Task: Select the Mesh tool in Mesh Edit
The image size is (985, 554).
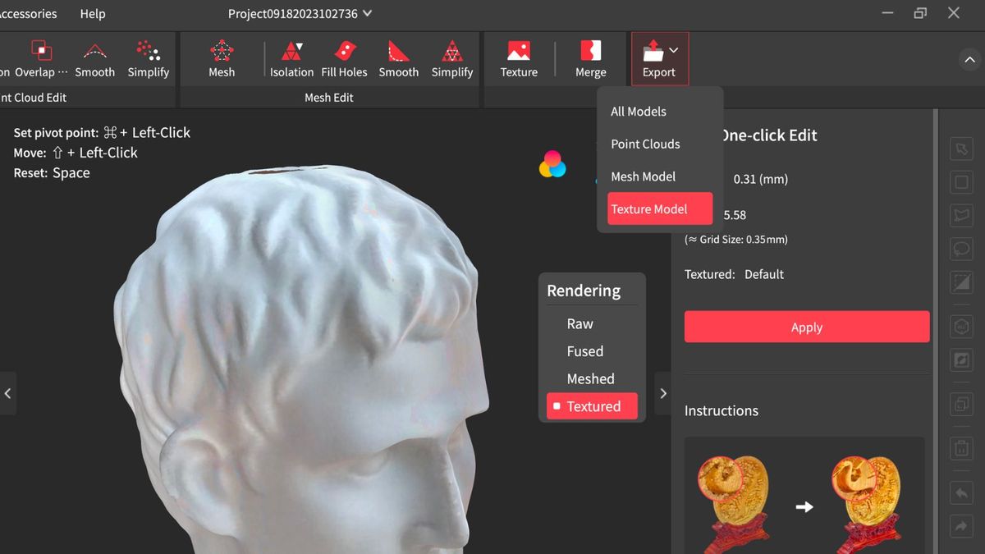Action: tap(222, 57)
